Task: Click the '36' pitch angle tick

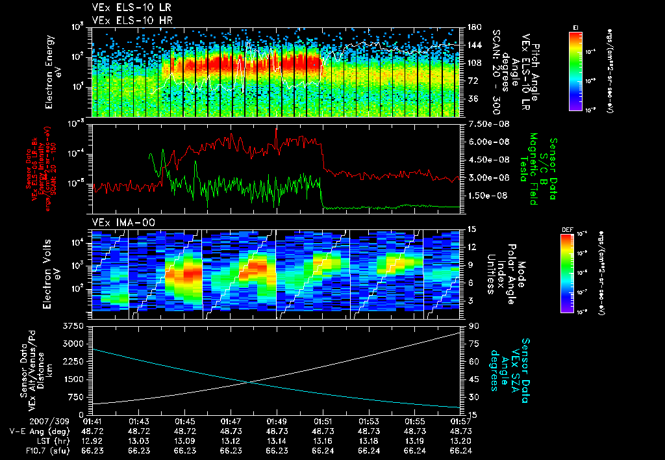Action: (x=472, y=99)
